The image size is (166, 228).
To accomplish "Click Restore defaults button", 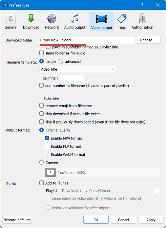I will click(17, 220).
